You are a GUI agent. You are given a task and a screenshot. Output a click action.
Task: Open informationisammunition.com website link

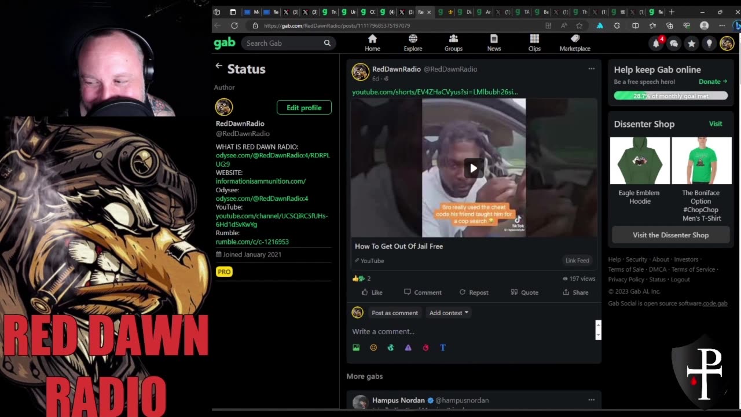(261, 181)
